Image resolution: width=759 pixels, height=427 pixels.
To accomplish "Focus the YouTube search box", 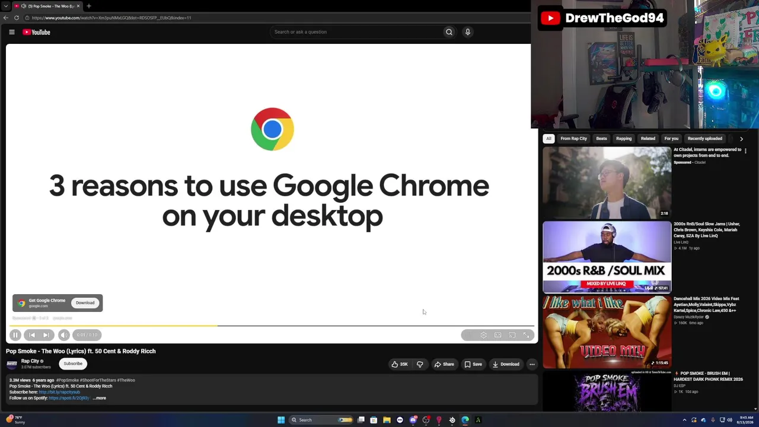I will [x=356, y=32].
